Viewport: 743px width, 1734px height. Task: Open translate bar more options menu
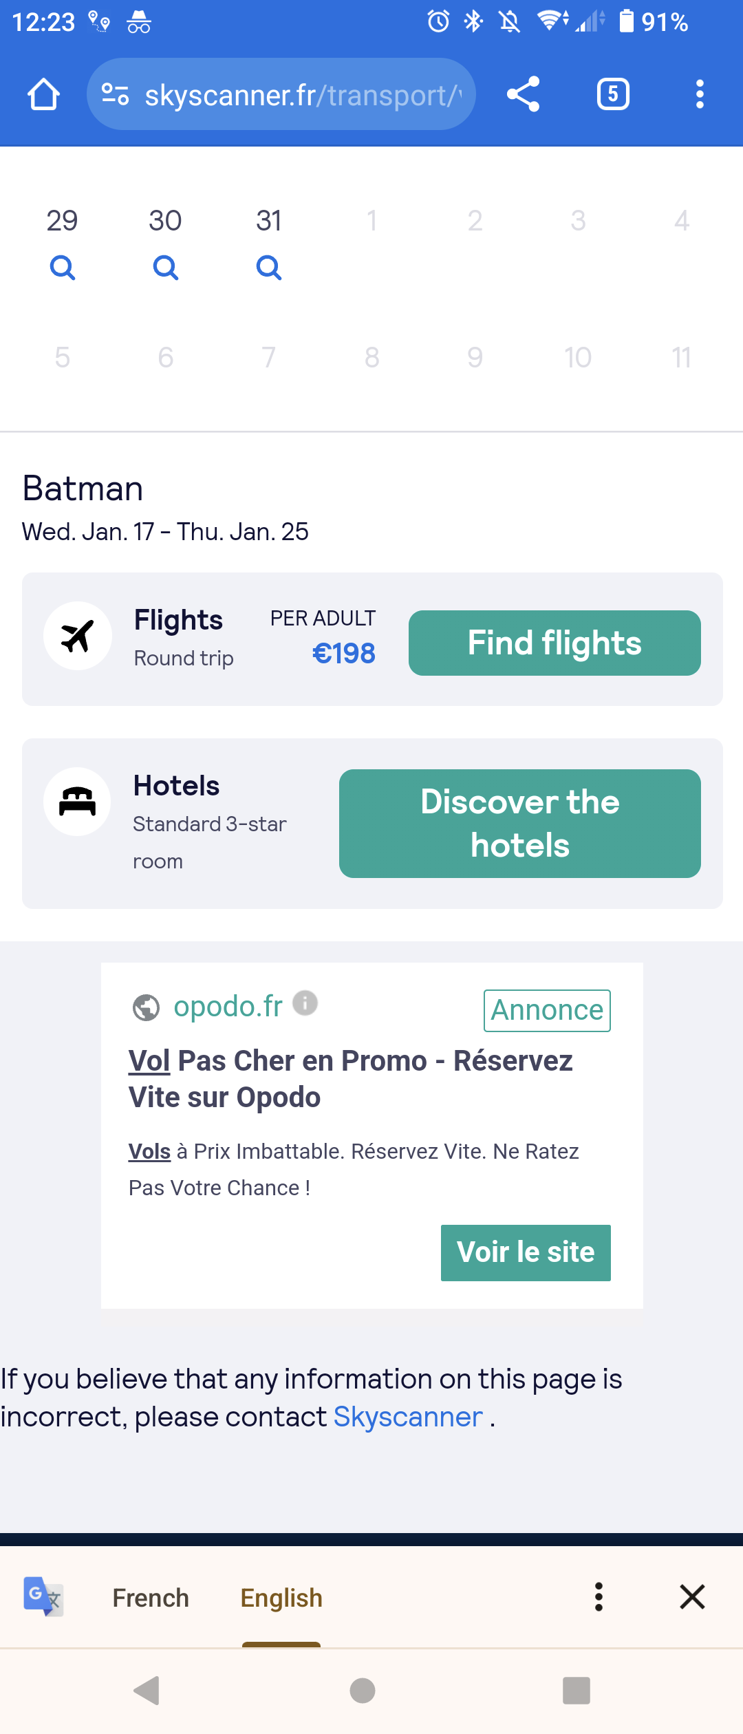coord(599,1596)
